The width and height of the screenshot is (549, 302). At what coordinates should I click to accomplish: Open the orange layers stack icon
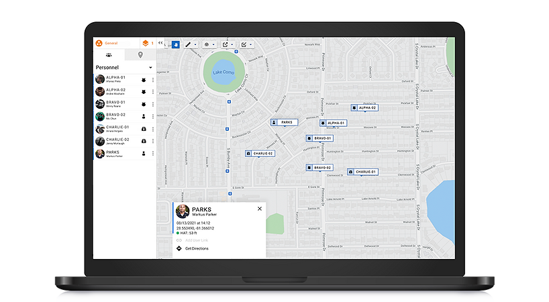pyautogui.click(x=145, y=43)
